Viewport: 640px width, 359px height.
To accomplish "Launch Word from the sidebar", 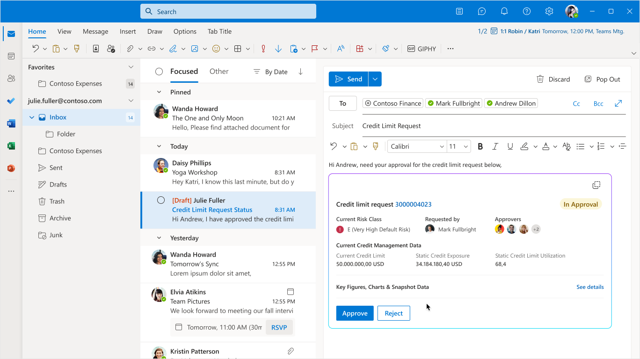I will (x=11, y=123).
